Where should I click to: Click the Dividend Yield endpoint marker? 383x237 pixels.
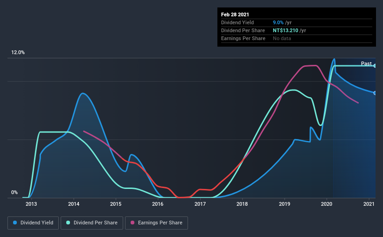pos(375,93)
